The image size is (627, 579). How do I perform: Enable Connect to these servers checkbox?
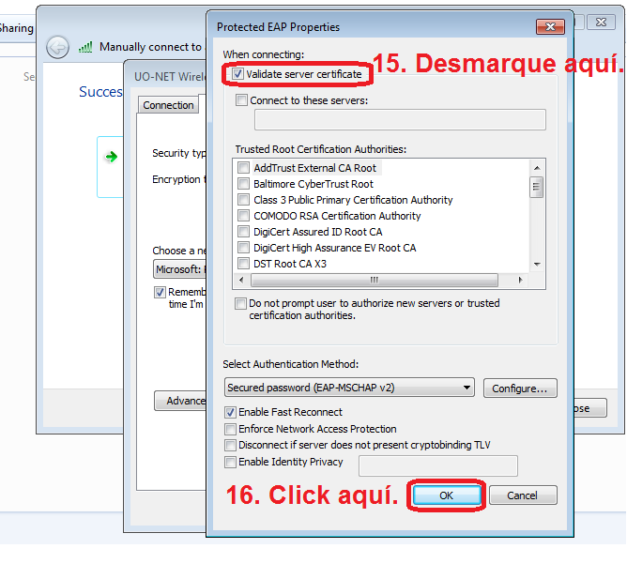242,100
